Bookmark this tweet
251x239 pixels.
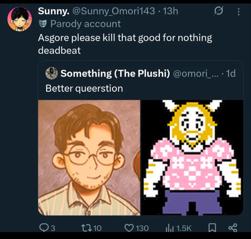point(212,228)
